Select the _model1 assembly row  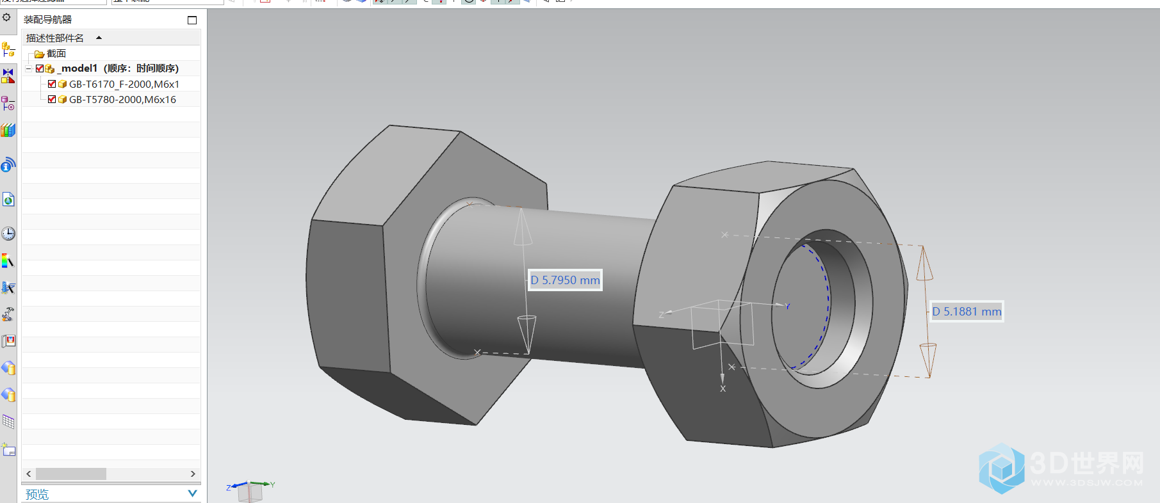111,68
